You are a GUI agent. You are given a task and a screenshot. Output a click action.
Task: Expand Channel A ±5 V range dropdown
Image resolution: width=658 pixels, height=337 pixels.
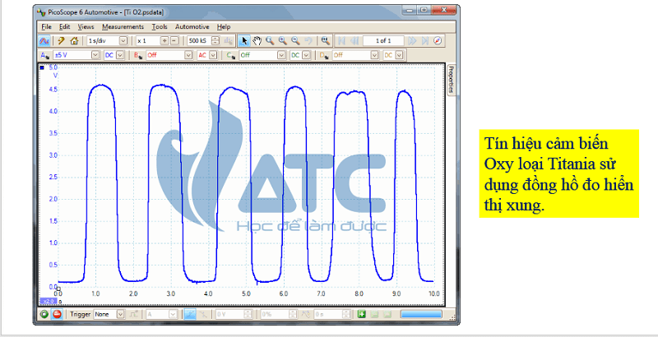pos(95,55)
